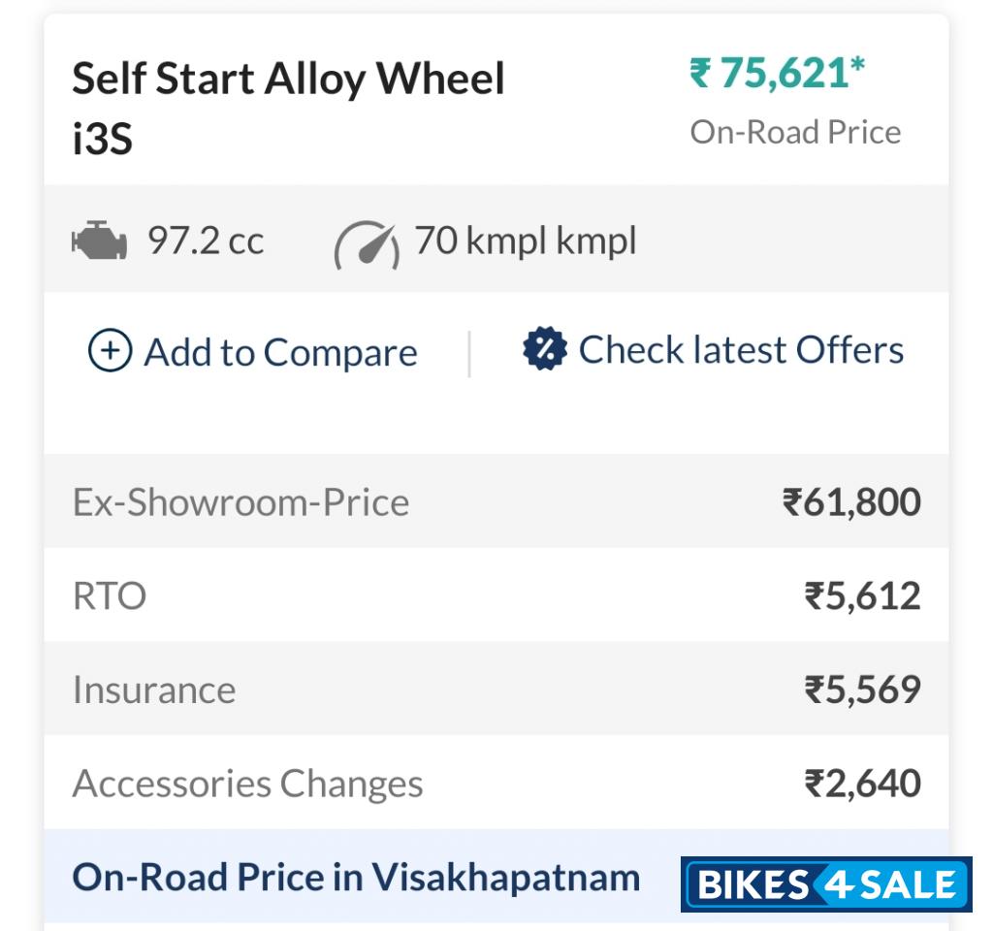Click the 70 kmpl mileage text
Image resolution: width=993 pixels, height=931 pixels.
tap(526, 240)
